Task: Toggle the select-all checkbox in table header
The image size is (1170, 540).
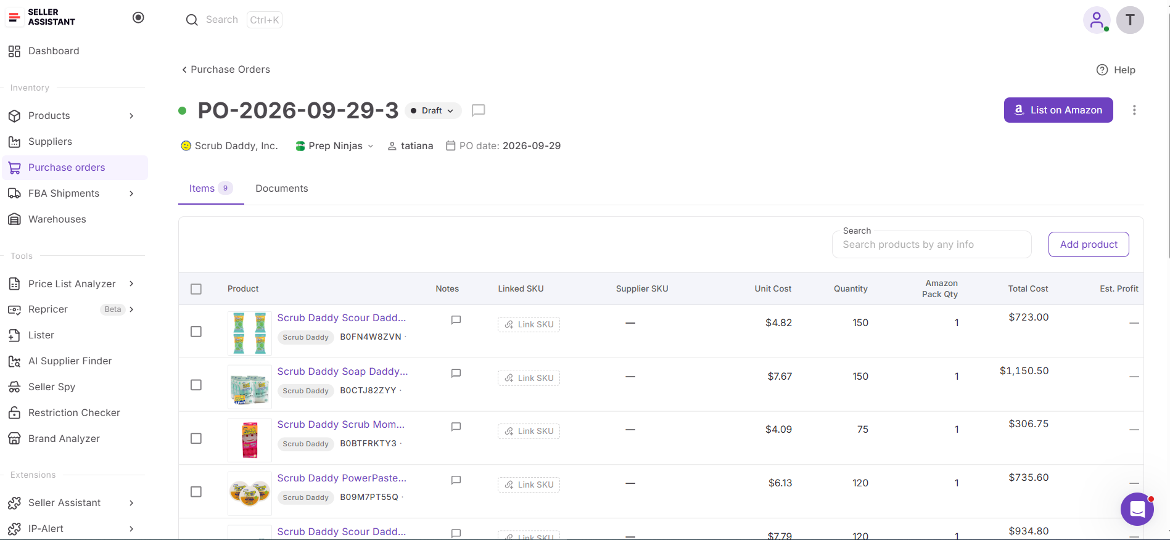Action: pyautogui.click(x=196, y=289)
